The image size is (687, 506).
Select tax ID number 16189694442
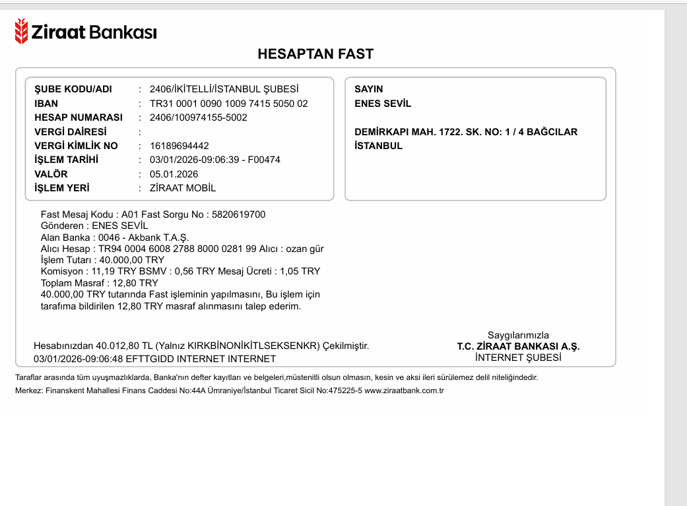[x=180, y=146]
